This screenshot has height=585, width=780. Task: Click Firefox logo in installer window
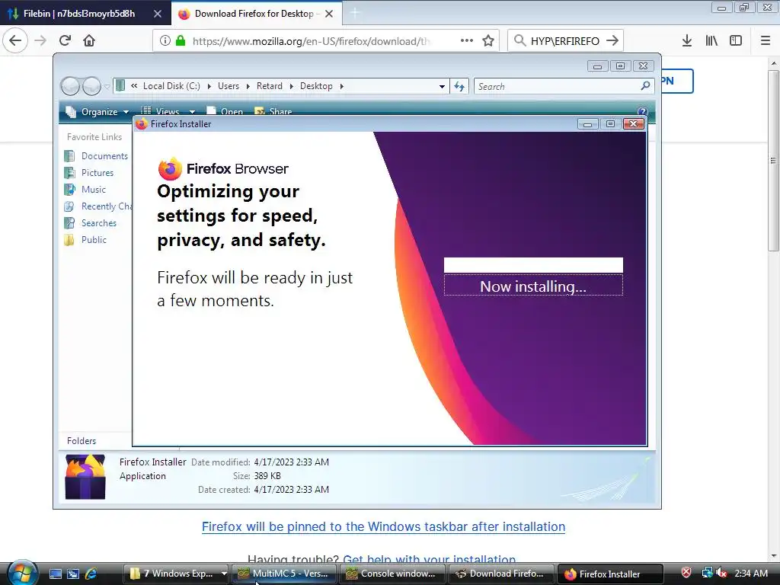coord(170,168)
